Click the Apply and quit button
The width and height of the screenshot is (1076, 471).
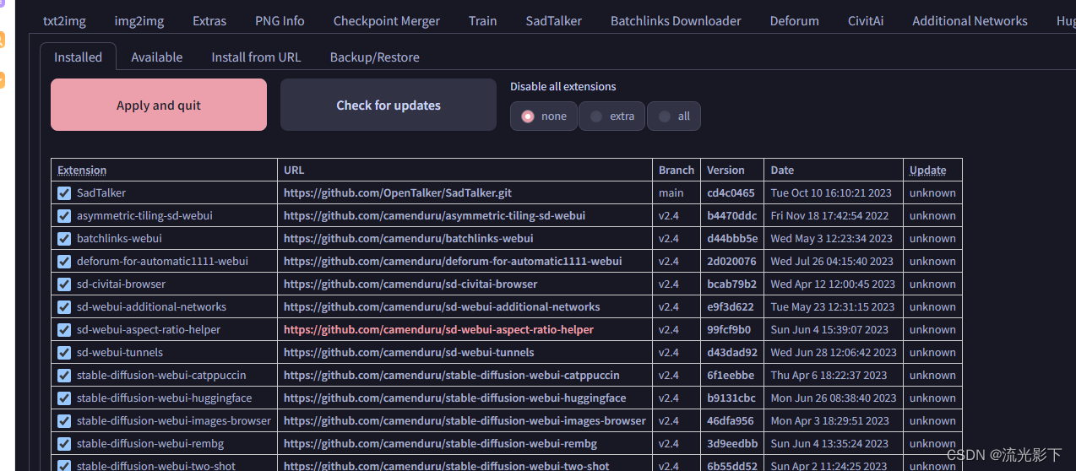click(x=159, y=106)
